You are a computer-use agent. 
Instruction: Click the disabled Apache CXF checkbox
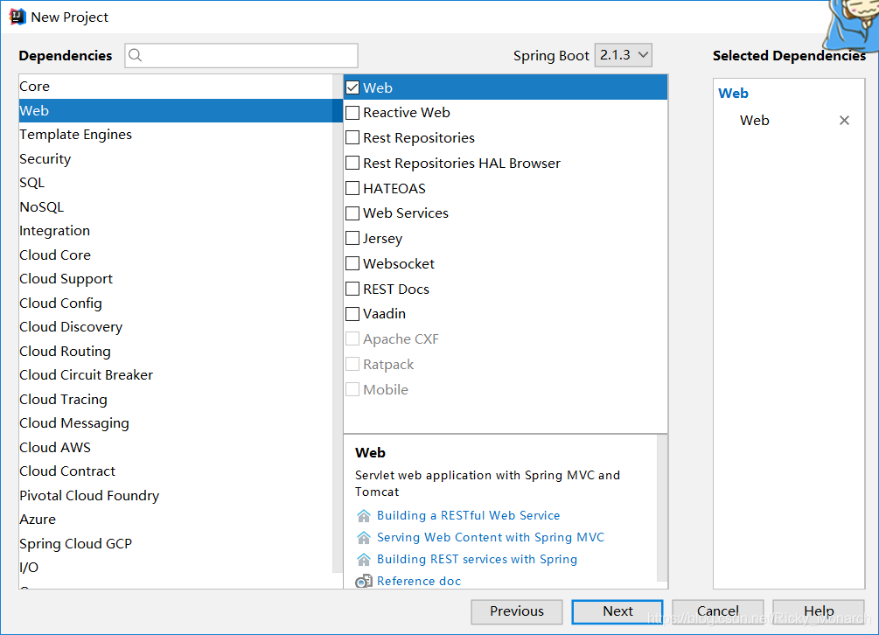pos(352,338)
